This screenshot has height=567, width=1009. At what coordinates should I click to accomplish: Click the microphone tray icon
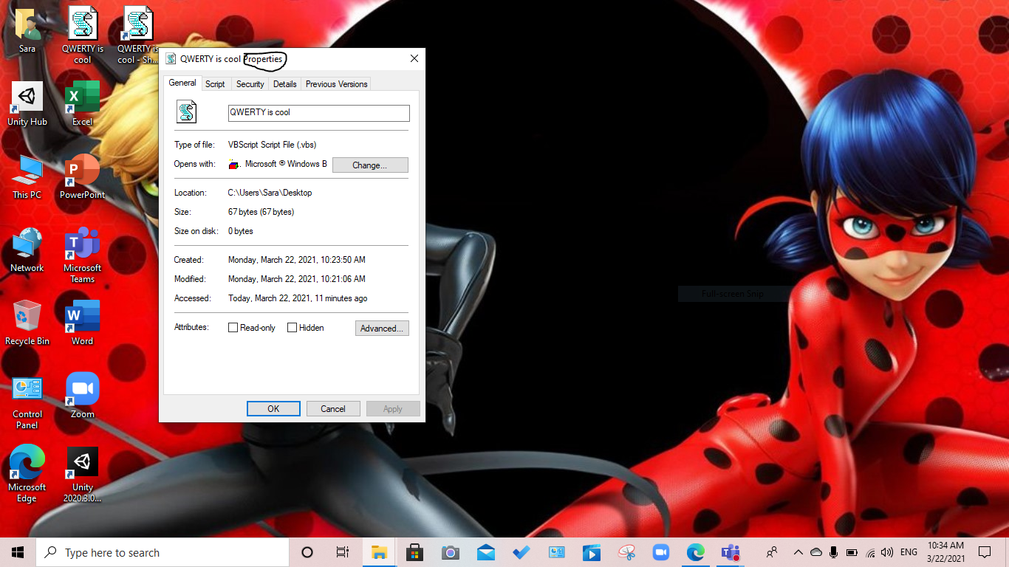(834, 552)
